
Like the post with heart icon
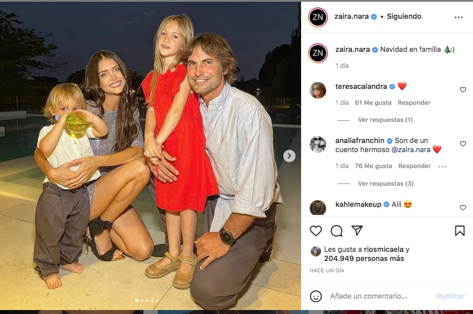click(316, 231)
